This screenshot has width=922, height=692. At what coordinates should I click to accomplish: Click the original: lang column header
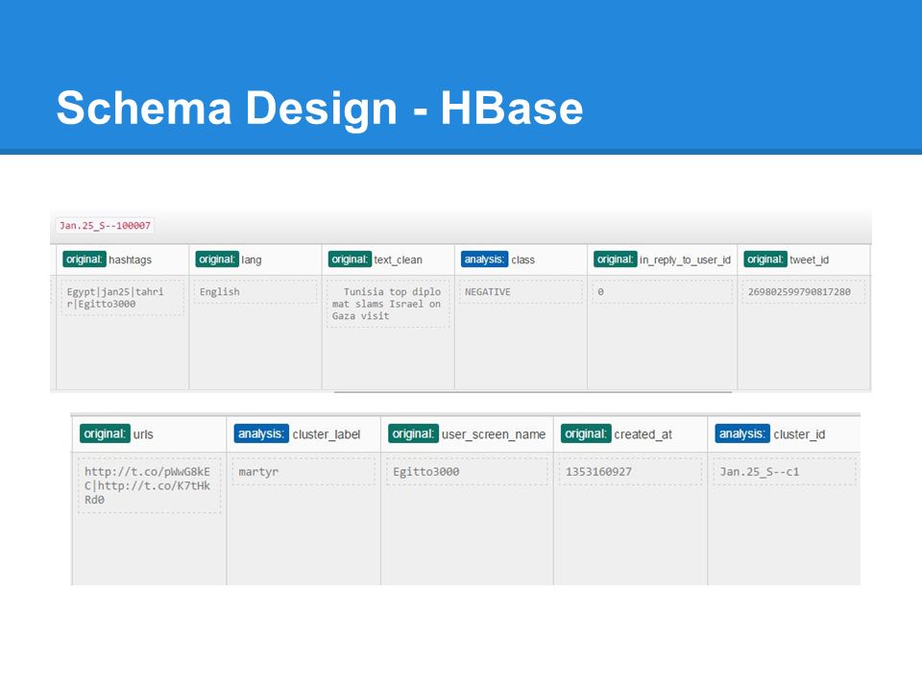(x=230, y=259)
